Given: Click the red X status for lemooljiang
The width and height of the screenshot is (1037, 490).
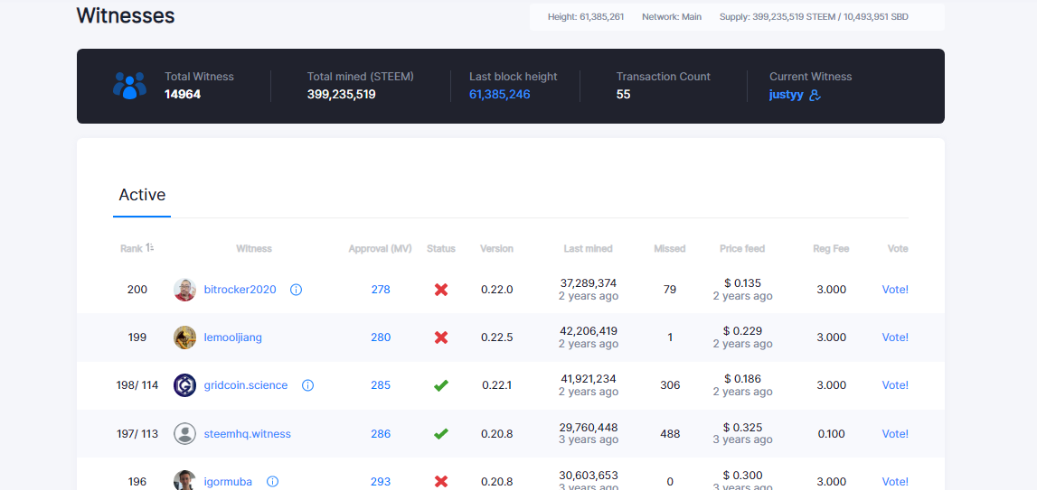Looking at the screenshot, I should (441, 337).
